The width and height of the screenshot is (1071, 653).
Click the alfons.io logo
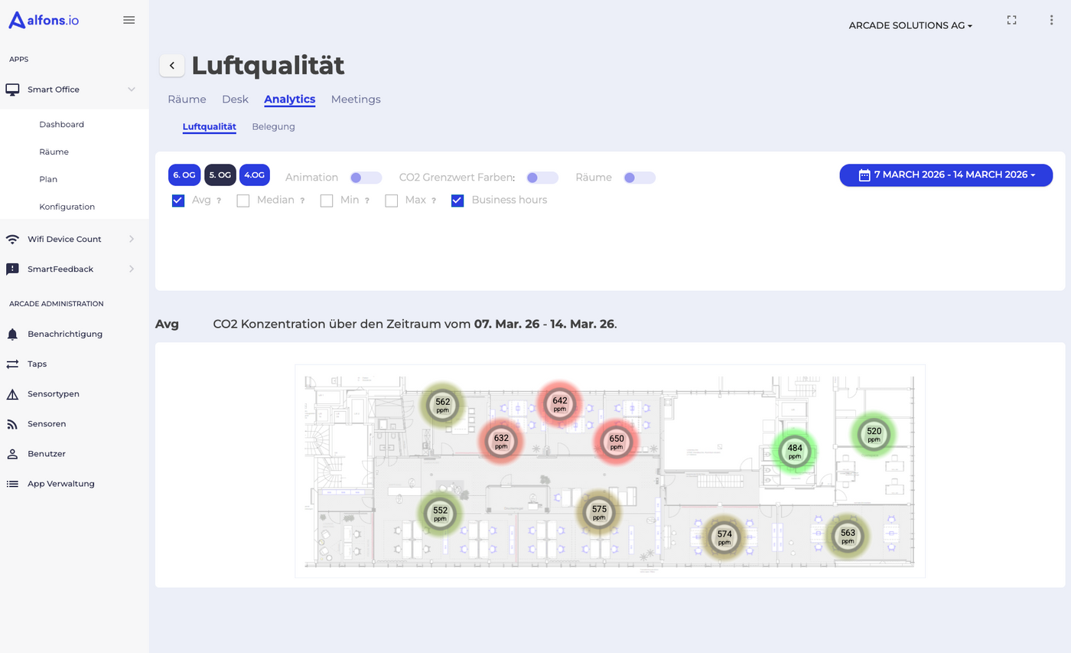[x=43, y=19]
